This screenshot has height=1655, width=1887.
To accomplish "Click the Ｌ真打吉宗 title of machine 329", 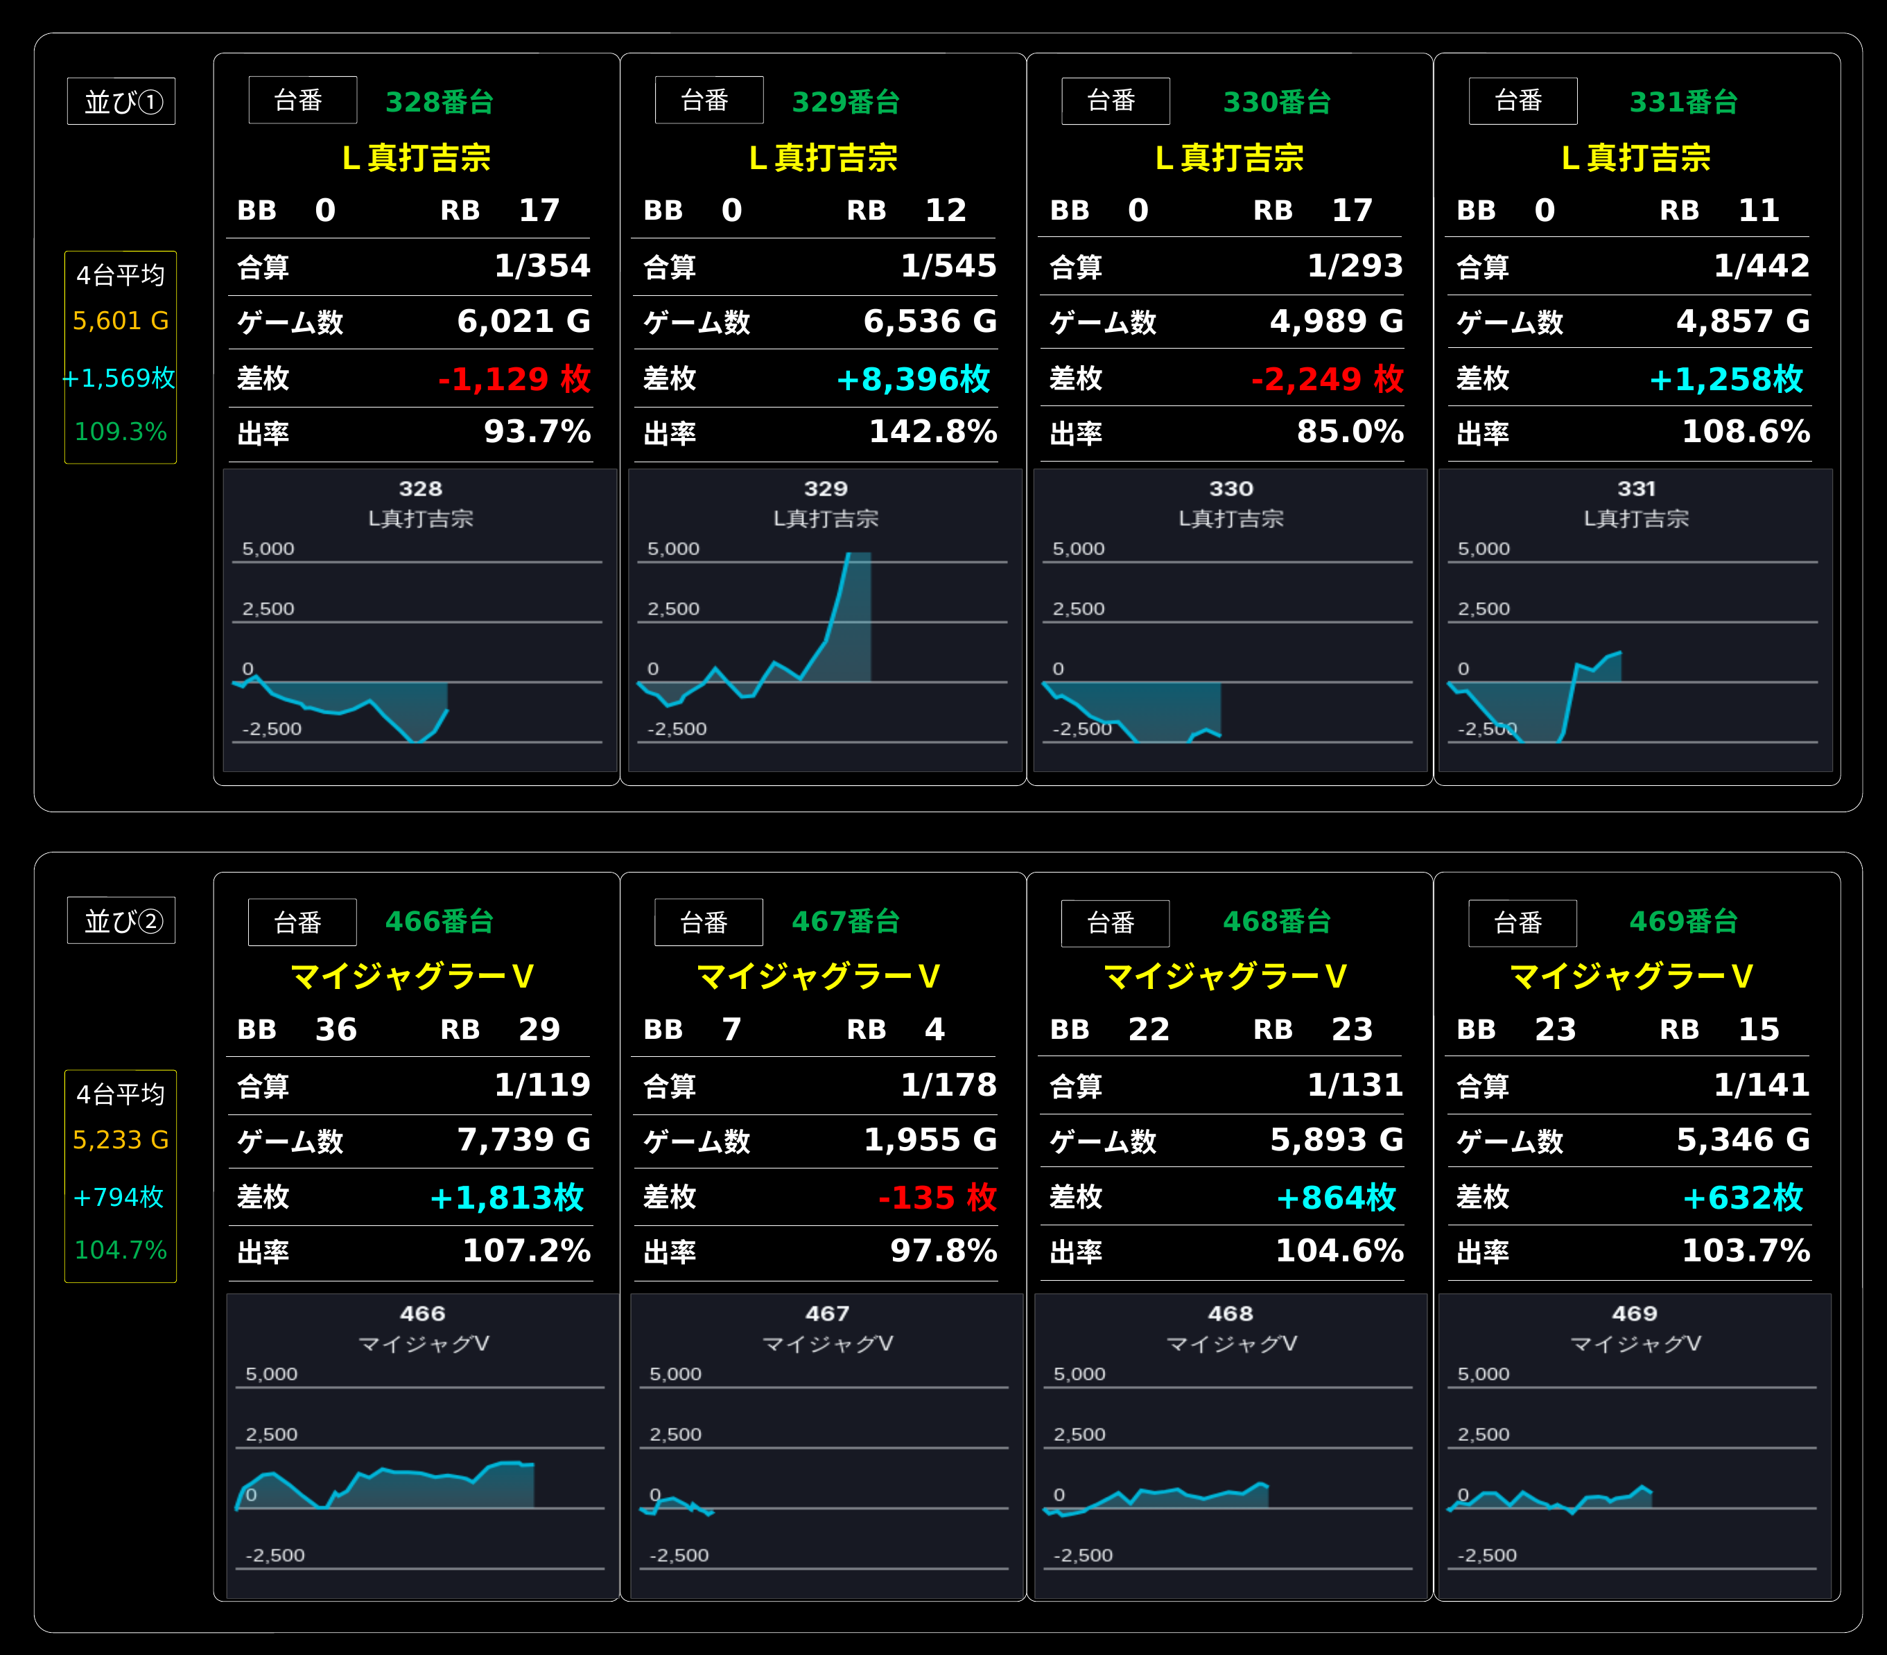I will tap(823, 158).
